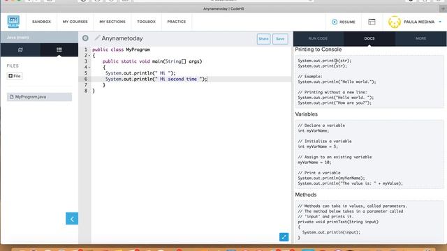Screen dimensions: 447x251
Task: Click line number 1 in the gutter
Action: point(86,50)
